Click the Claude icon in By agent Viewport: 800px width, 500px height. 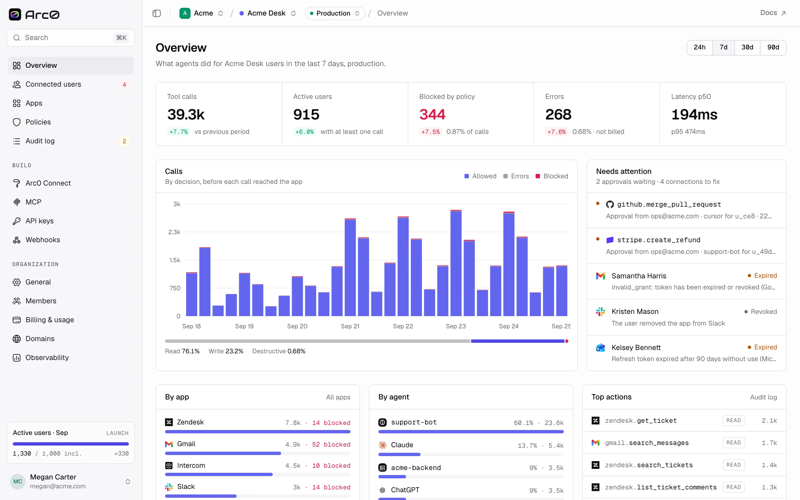click(382, 445)
